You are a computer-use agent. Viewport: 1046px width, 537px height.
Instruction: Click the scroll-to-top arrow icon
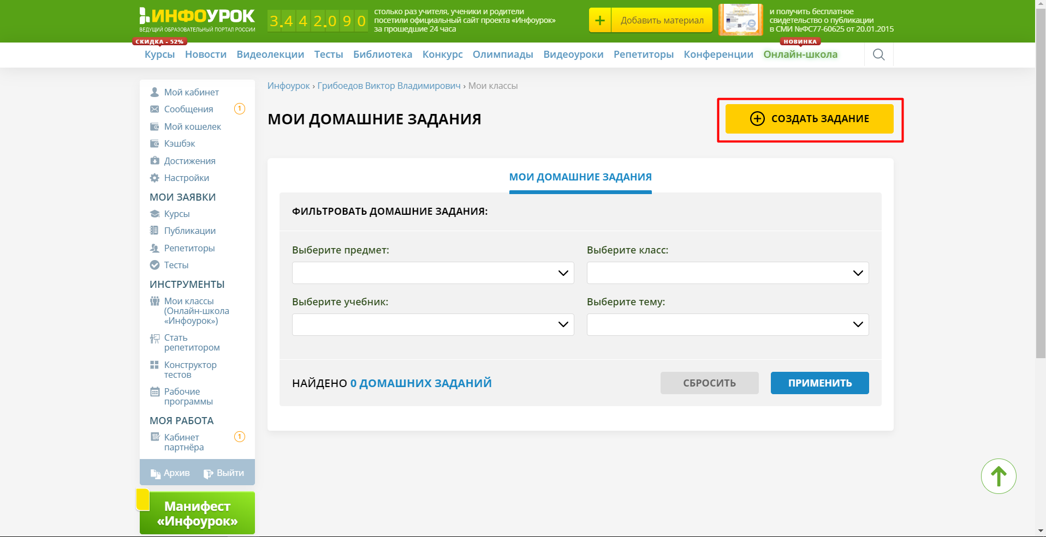point(998,476)
